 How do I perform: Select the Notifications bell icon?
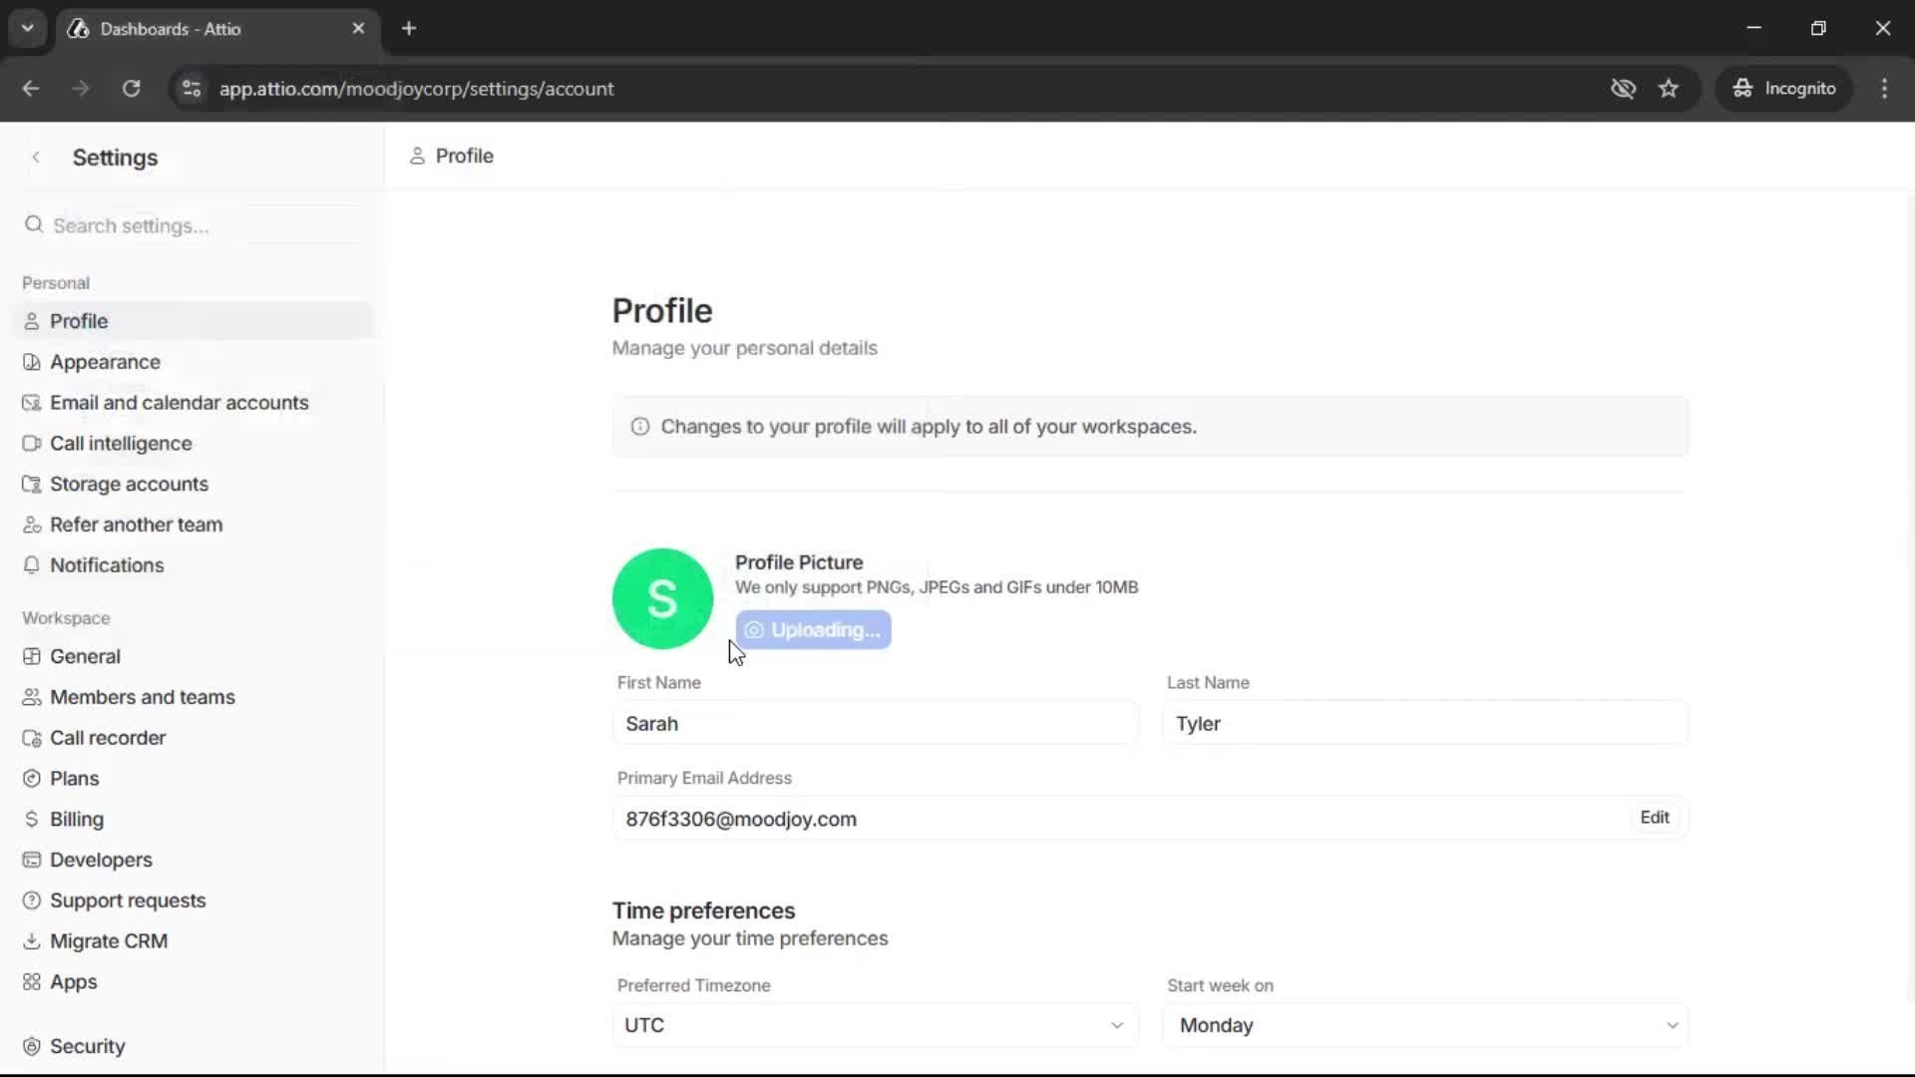click(32, 564)
